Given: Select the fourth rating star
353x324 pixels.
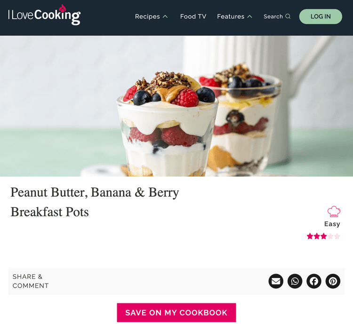Looking at the screenshot, I should coord(330,236).
